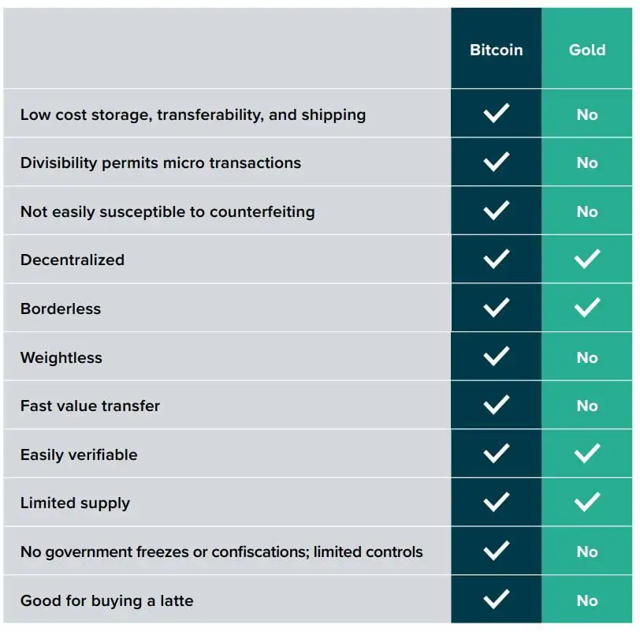Image resolution: width=640 pixels, height=632 pixels.
Task: Click Gold "No" for buying a latte row
Action: 587,600
